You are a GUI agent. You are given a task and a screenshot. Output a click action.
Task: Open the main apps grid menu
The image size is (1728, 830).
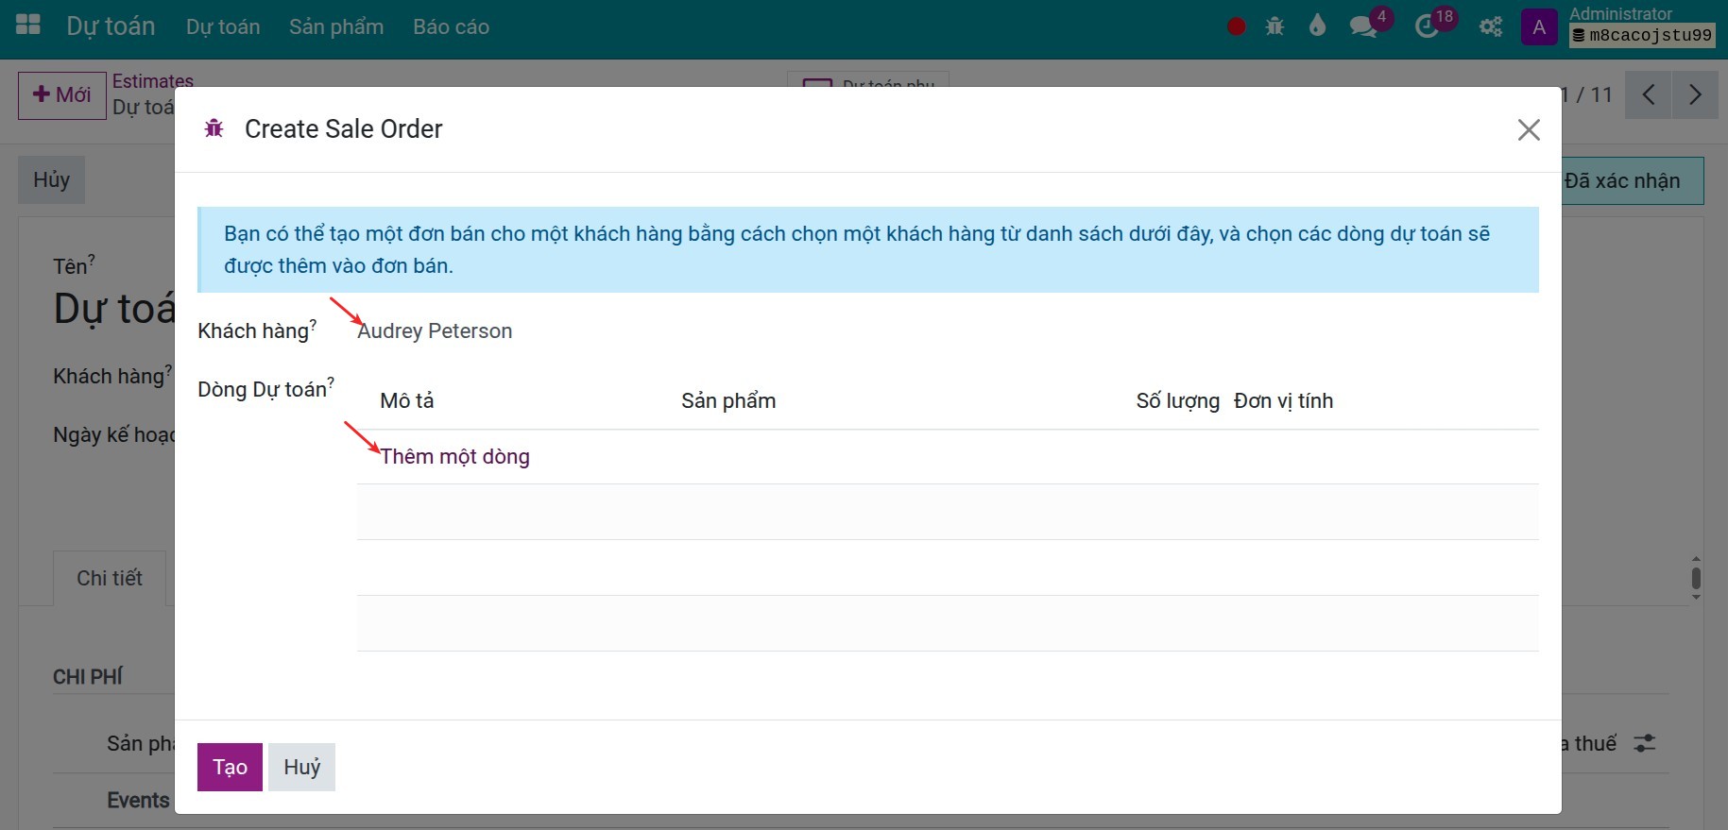28,25
